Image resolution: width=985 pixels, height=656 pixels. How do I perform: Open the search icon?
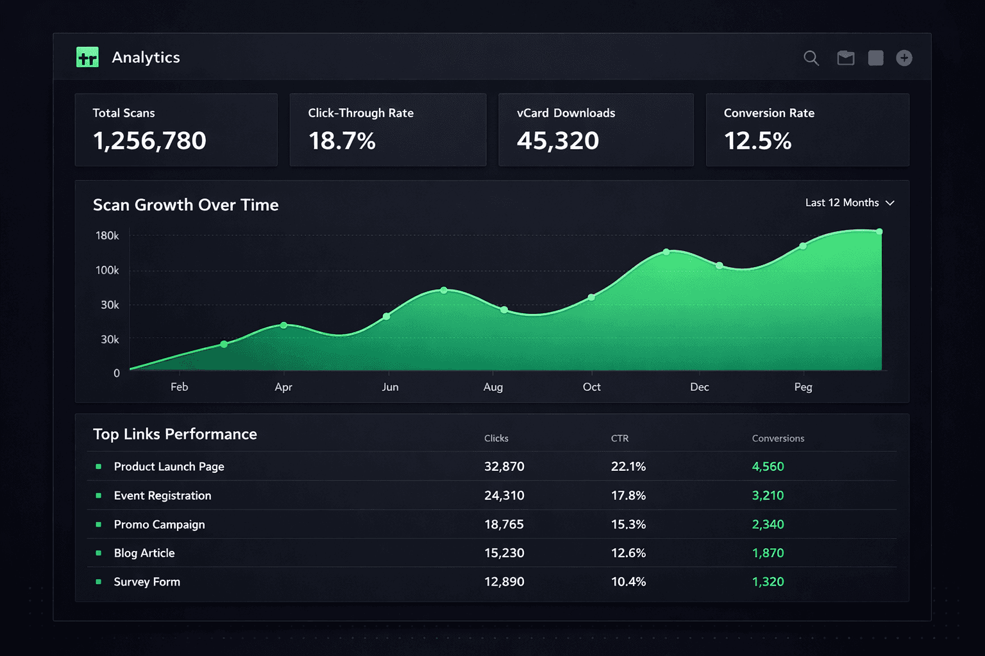tap(811, 58)
